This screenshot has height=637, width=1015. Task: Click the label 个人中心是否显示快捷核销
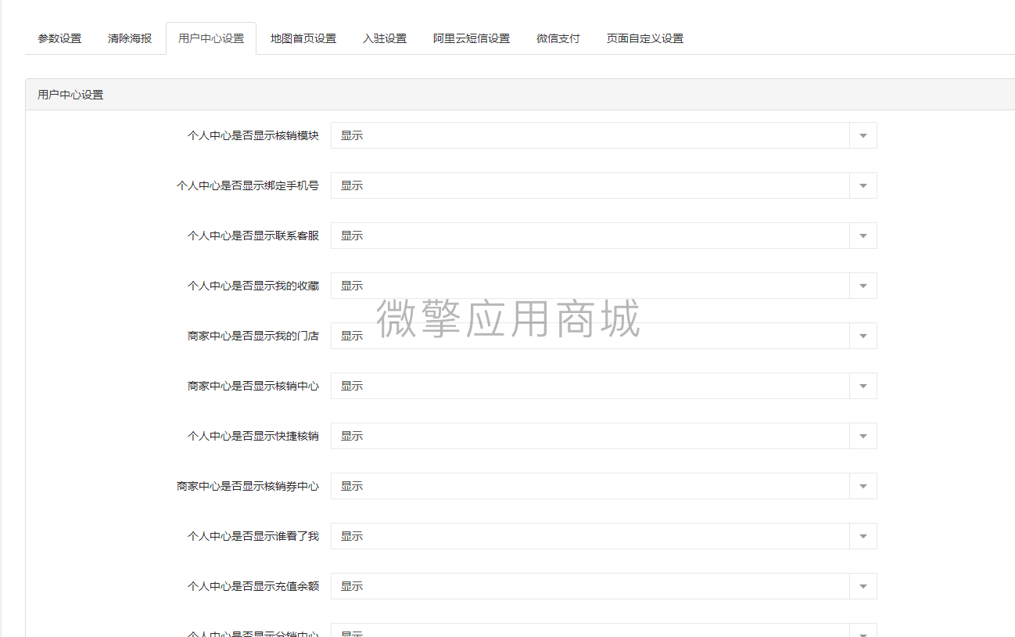(253, 436)
